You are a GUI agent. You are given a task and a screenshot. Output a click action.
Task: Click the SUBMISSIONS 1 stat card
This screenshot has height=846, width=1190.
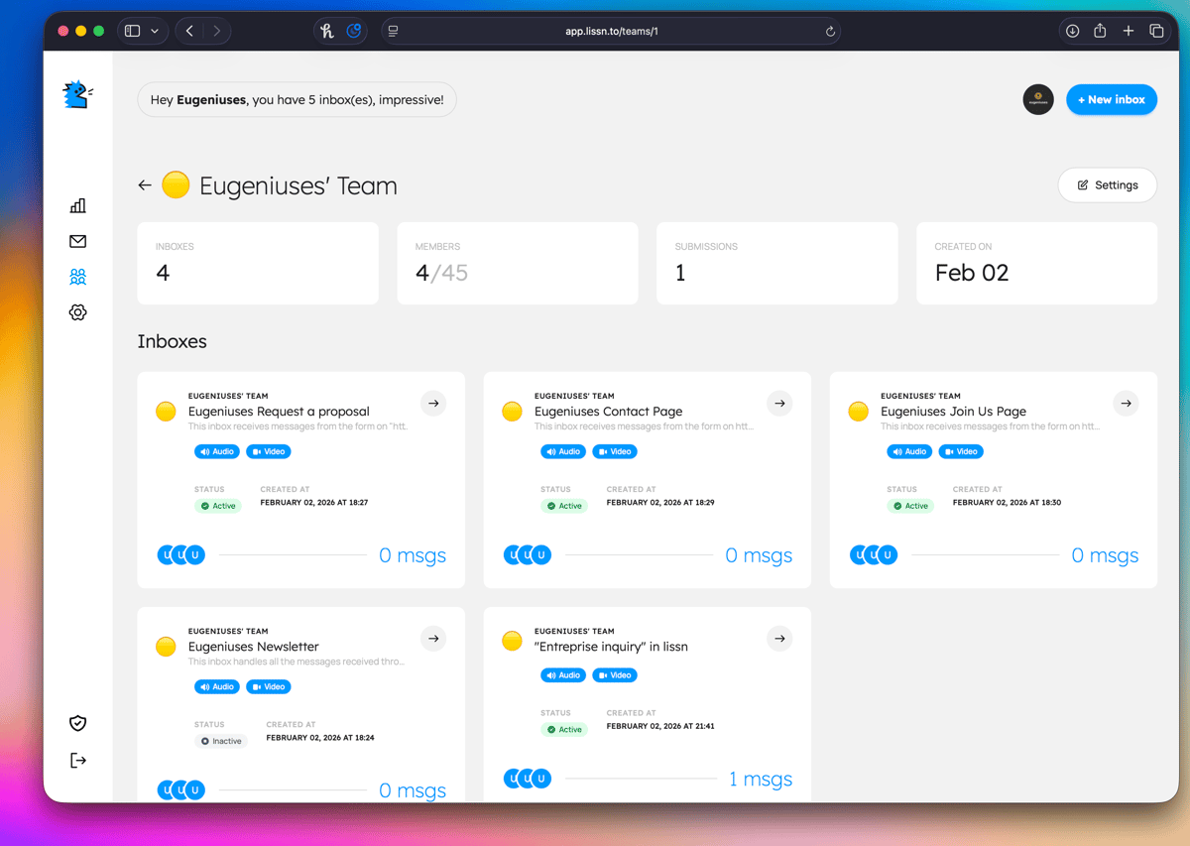(777, 264)
